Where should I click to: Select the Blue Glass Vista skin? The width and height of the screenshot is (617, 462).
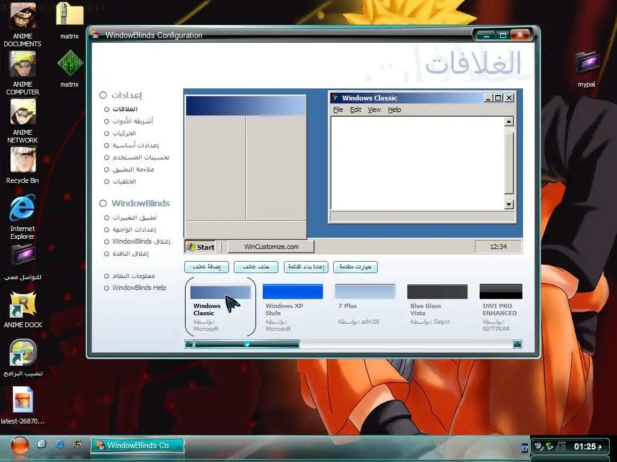pyautogui.click(x=437, y=305)
